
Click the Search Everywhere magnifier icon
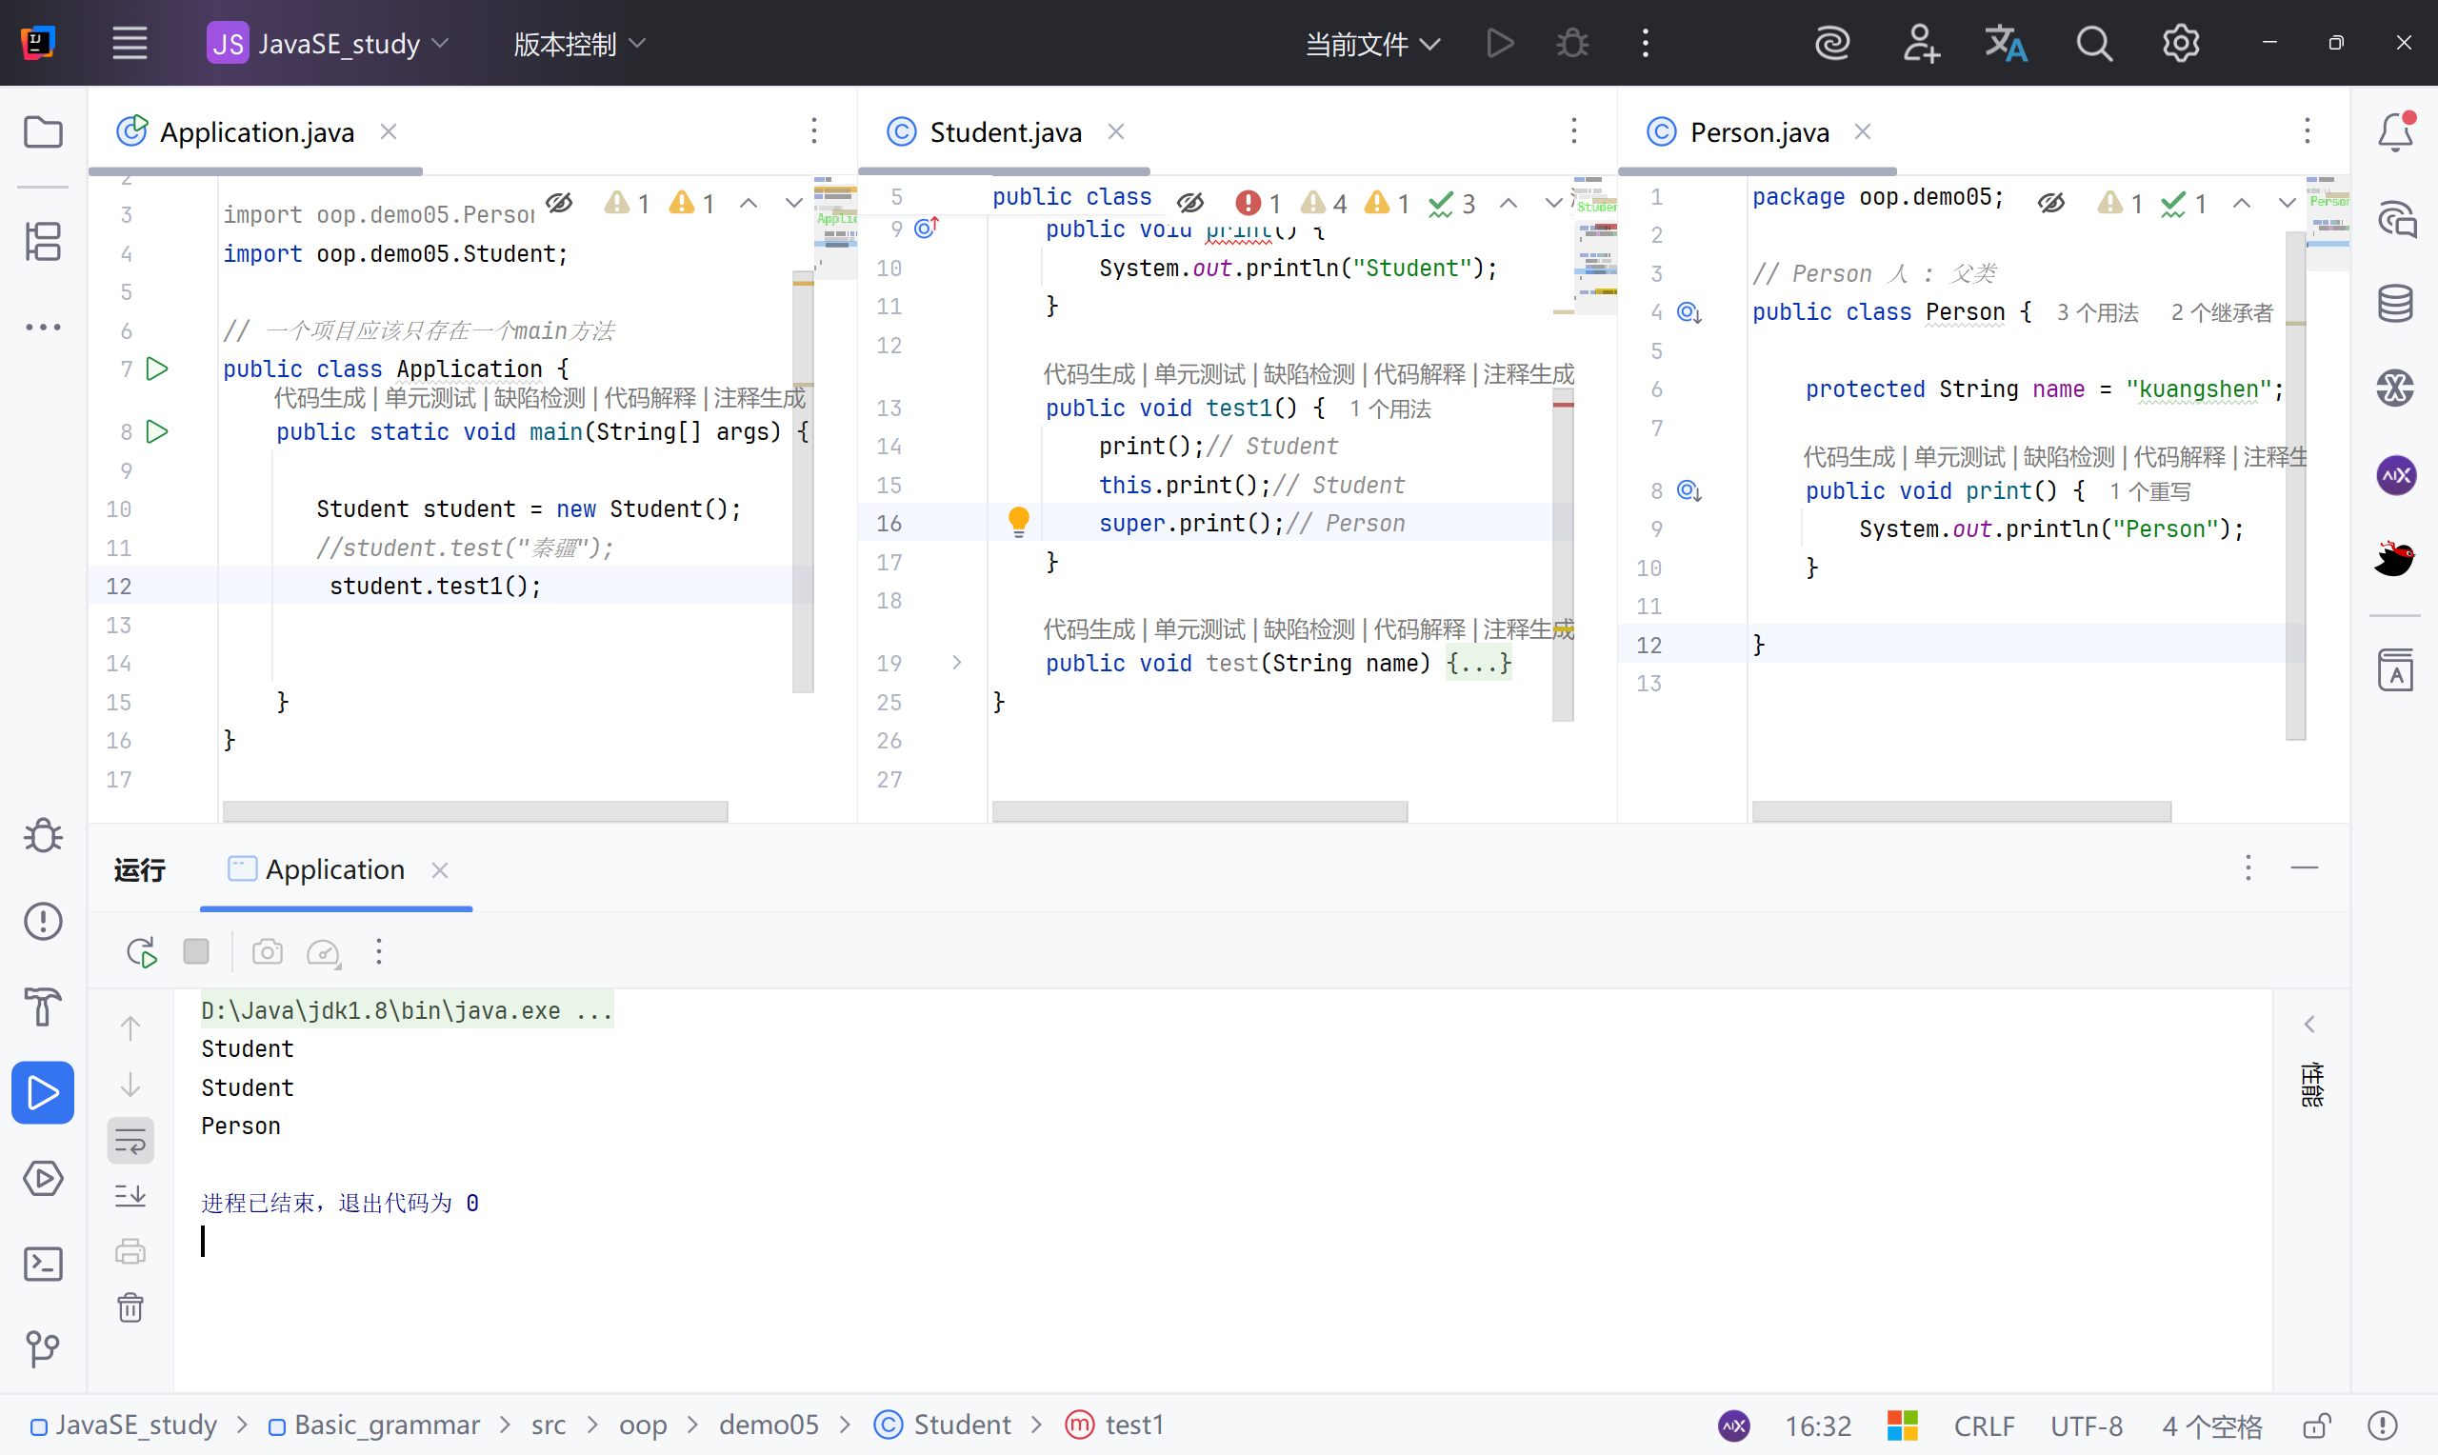point(2094,44)
